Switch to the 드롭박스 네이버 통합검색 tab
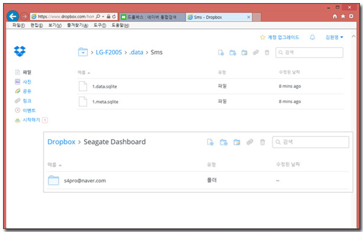363x232 pixels. coord(152,17)
